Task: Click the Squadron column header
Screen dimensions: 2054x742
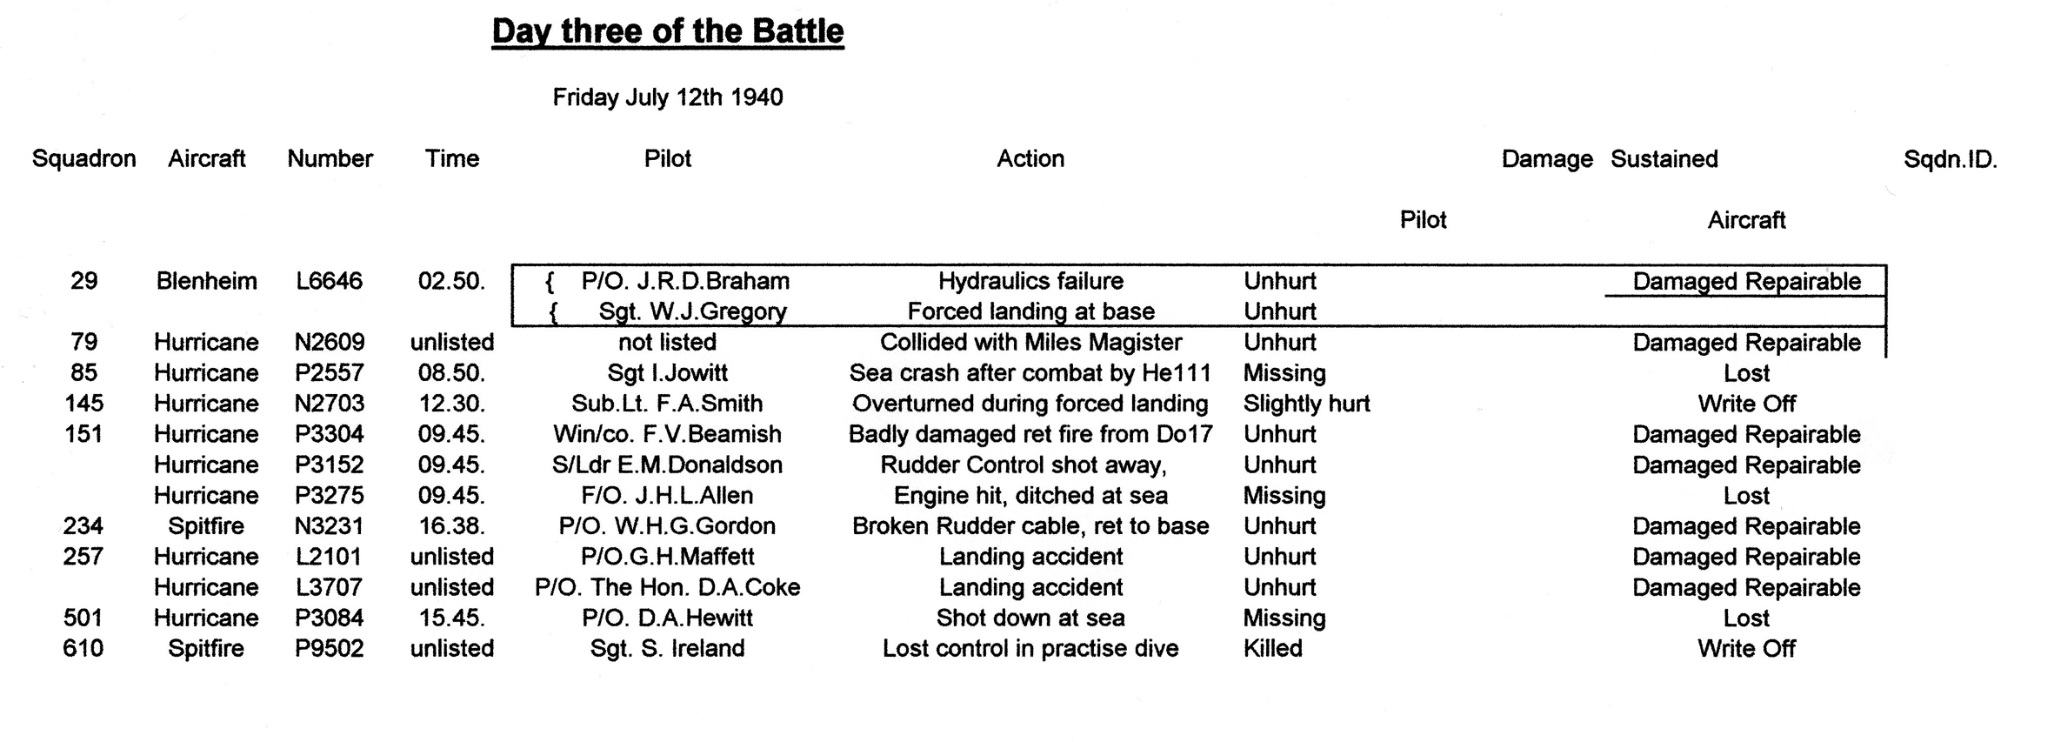Action: point(83,159)
